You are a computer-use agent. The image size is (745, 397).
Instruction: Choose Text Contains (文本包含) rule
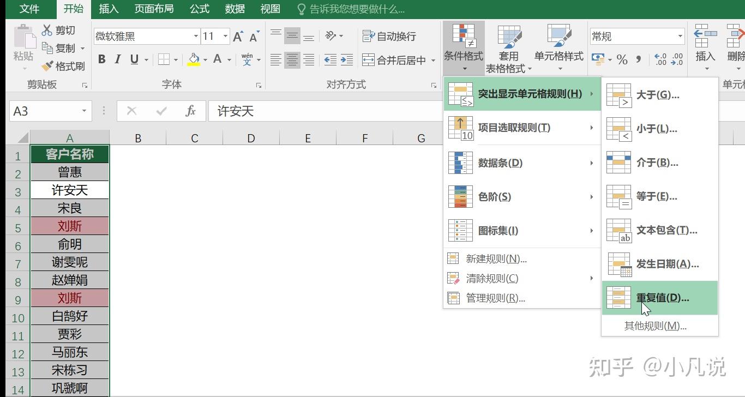(x=660, y=230)
